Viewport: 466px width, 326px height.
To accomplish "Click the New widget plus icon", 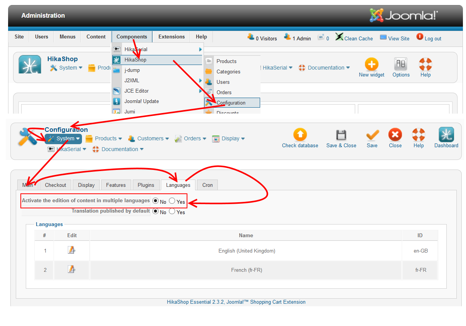I will (371, 64).
